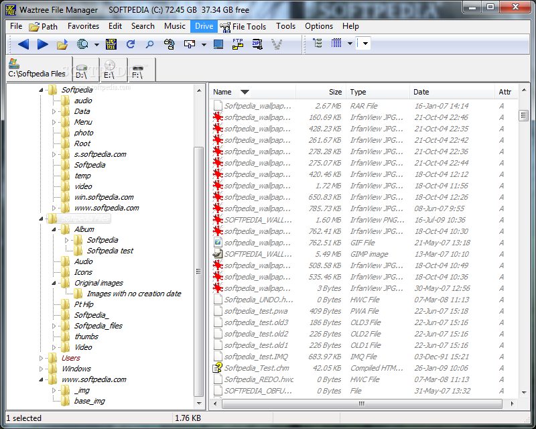
Task: Open the File Tools menu
Action: point(243,26)
